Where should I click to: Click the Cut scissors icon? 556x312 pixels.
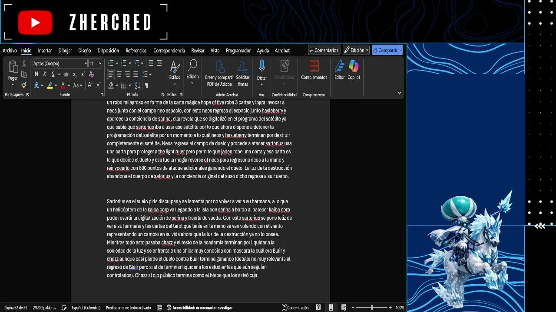tap(24, 64)
